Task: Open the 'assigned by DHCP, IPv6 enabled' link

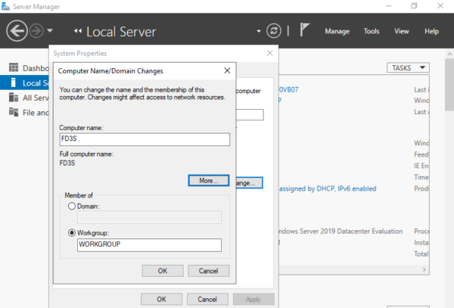Action: (328, 188)
